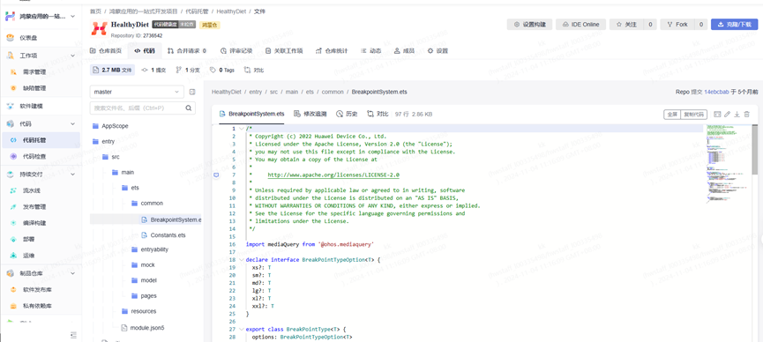Click the search magnifier icon in file search

pyautogui.click(x=188, y=108)
